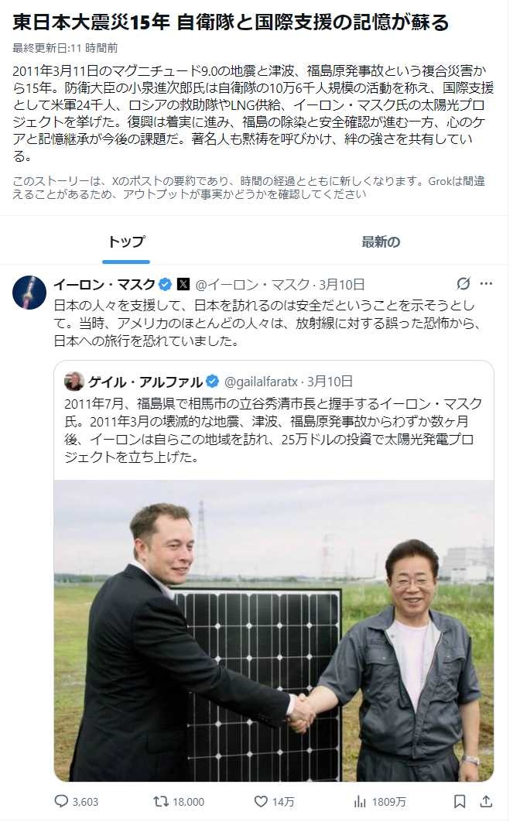Open view analytics showing 1809万
Image resolution: width=520 pixels, height=822 pixels.
[x=360, y=801]
